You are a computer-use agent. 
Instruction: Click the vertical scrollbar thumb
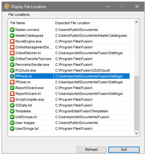136,103
